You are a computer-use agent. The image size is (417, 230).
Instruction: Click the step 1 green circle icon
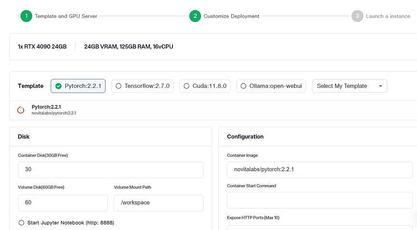coord(26,16)
